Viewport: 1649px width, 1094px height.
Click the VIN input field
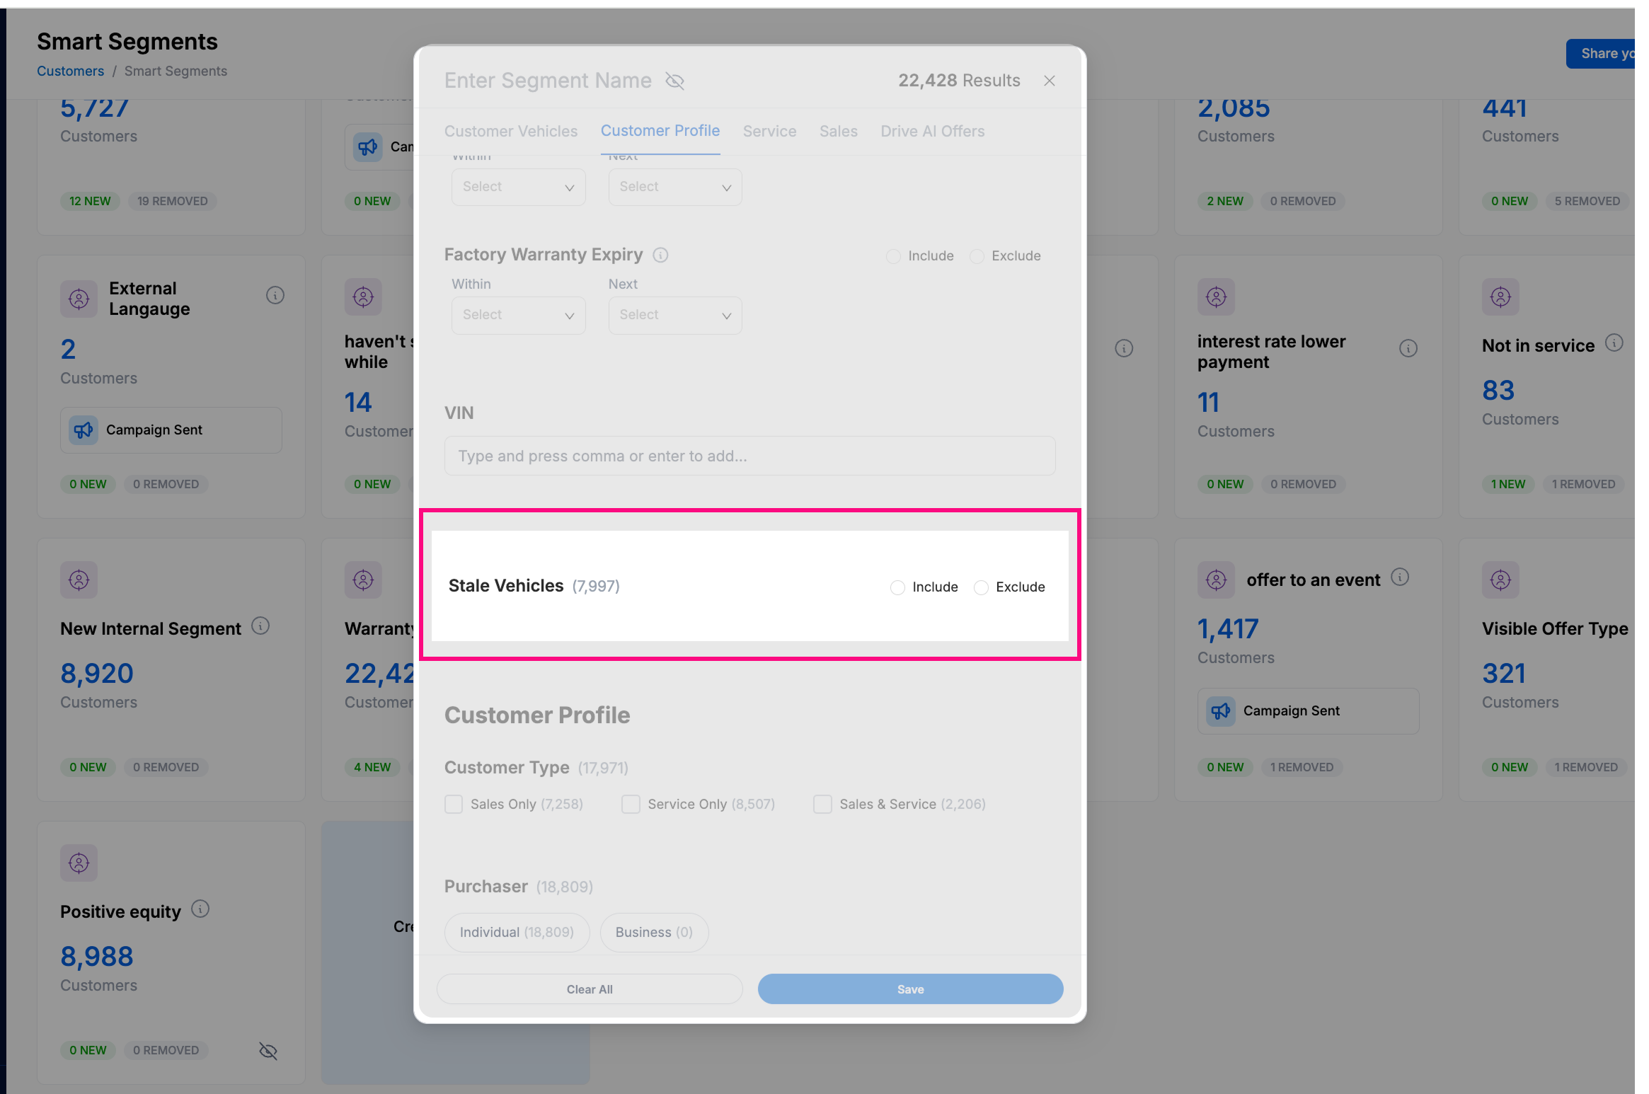tap(749, 456)
